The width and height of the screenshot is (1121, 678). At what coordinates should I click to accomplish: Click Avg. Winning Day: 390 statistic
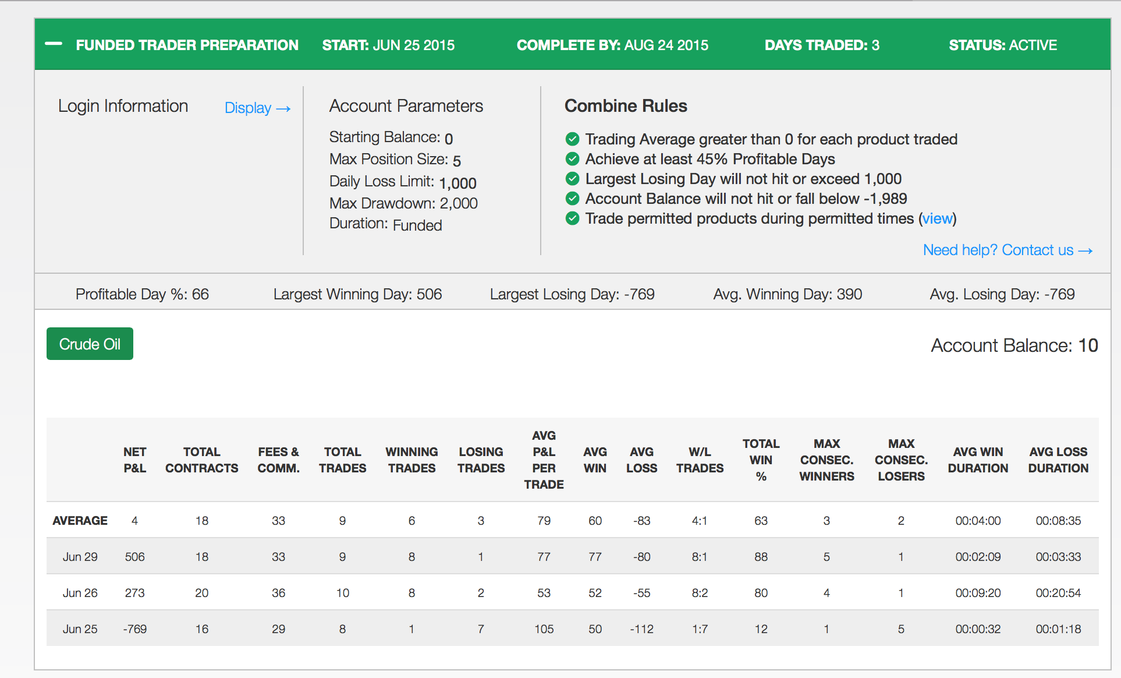(787, 294)
